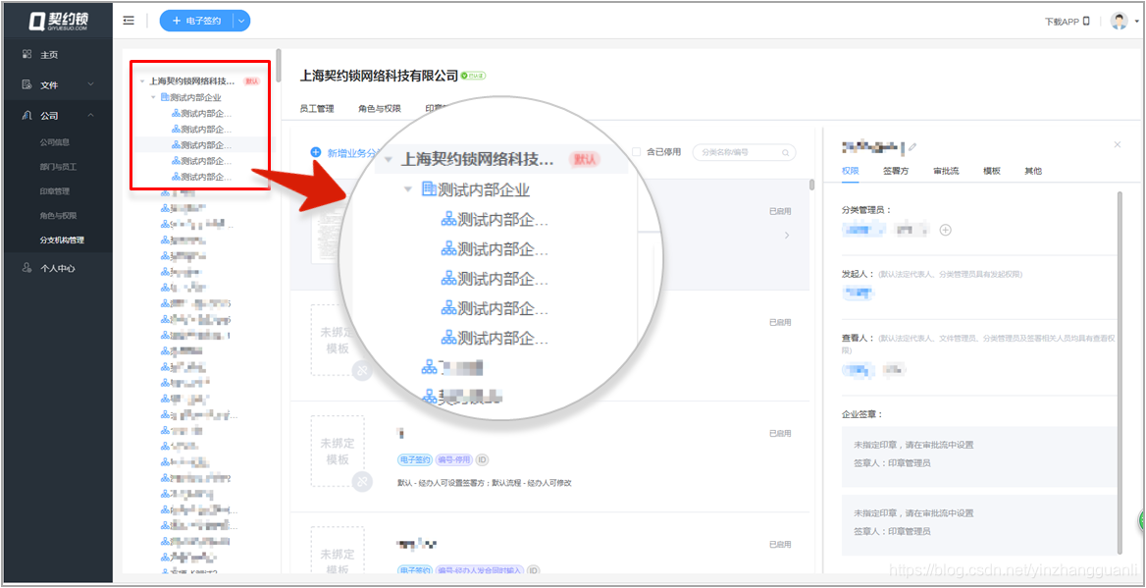Click the 电子签约 create button

tap(196, 21)
